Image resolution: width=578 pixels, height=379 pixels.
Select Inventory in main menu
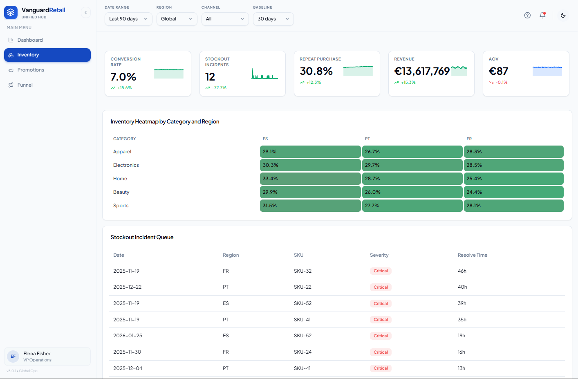tap(47, 55)
